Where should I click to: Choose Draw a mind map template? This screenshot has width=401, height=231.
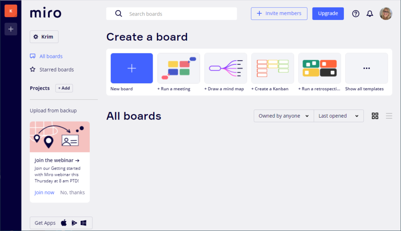pos(226,68)
